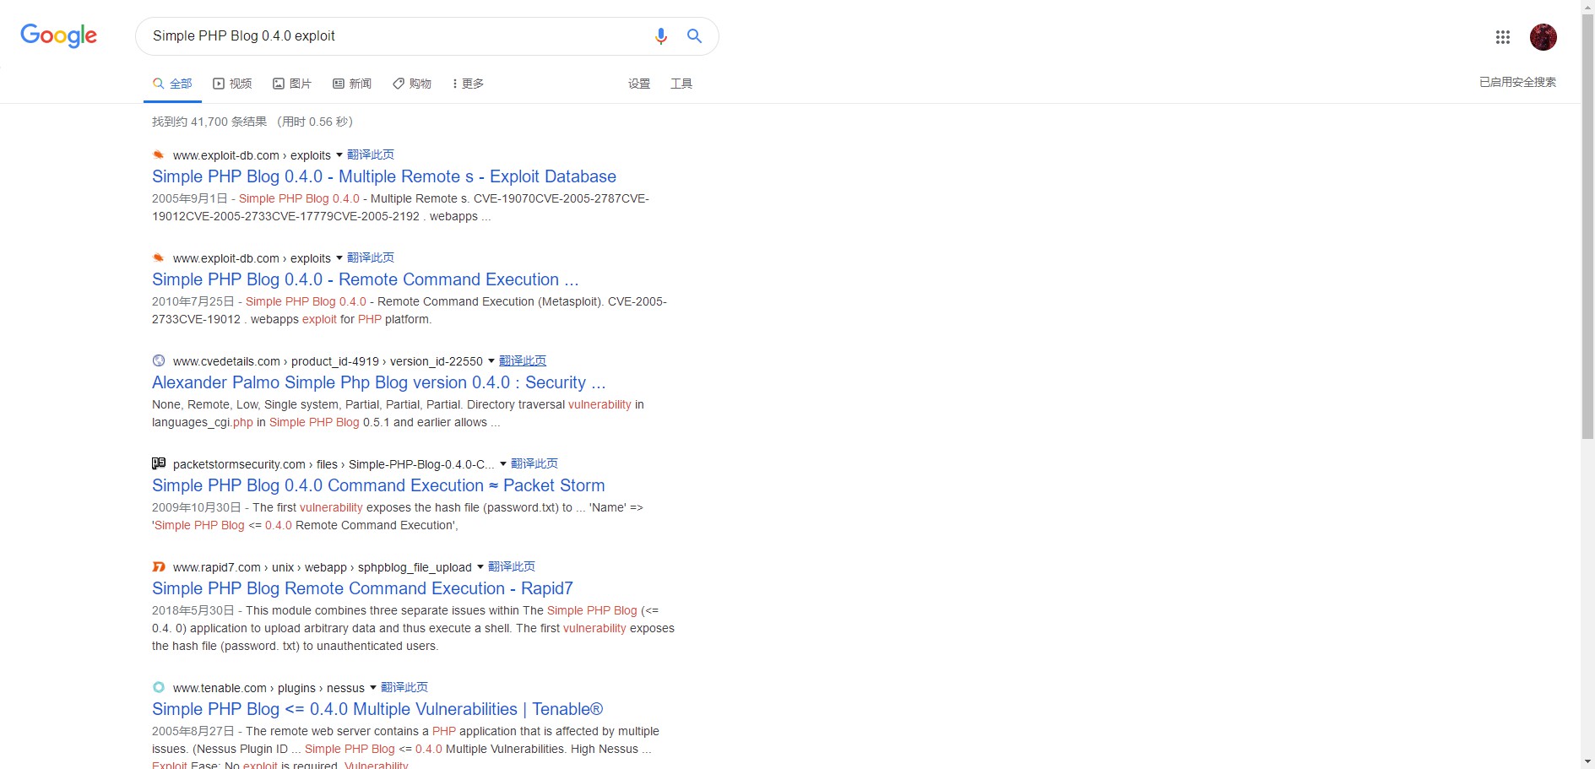
Task: Open the account profile avatar
Action: pyautogui.click(x=1543, y=37)
